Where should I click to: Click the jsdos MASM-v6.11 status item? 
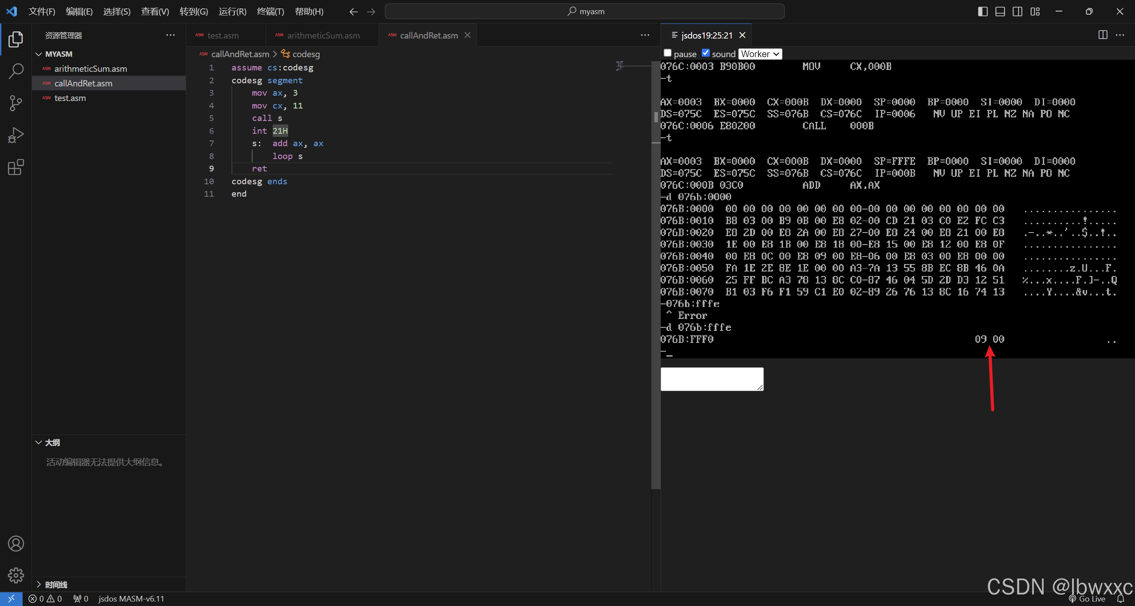131,599
